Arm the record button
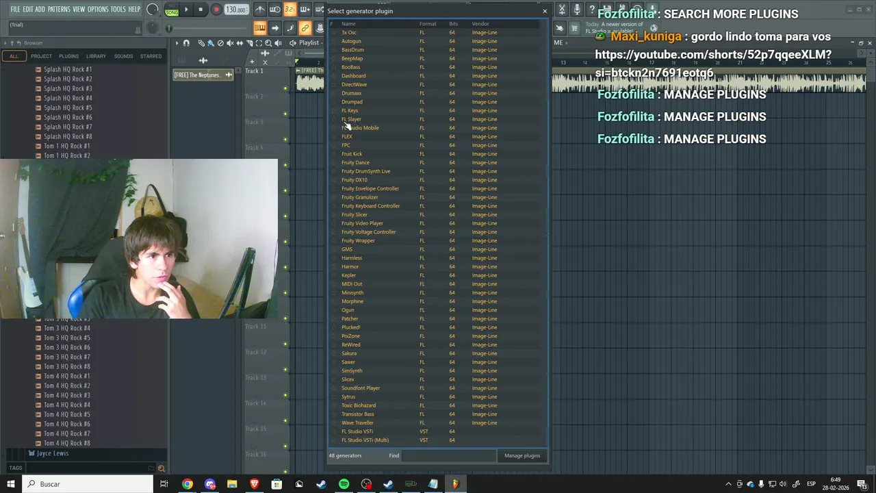This screenshot has width=876, height=493. coord(216,10)
